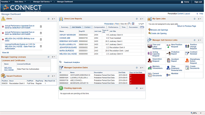Open View Employee Personal Info icon

pyautogui.click(x=168, y=68)
